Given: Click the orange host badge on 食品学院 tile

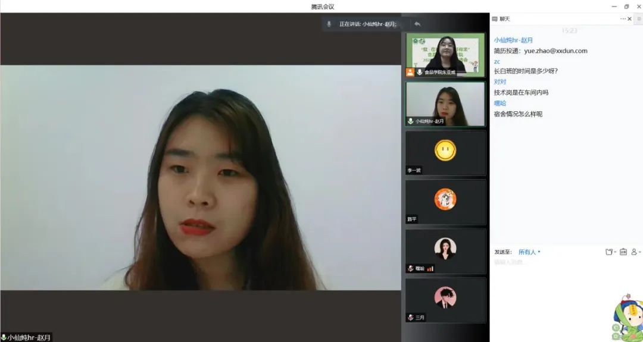Looking at the screenshot, I should 410,72.
